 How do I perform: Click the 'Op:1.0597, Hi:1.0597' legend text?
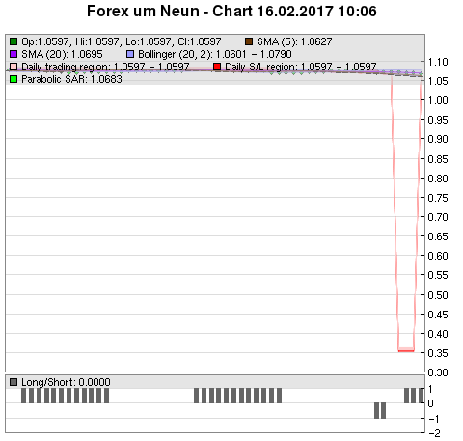click(x=70, y=41)
